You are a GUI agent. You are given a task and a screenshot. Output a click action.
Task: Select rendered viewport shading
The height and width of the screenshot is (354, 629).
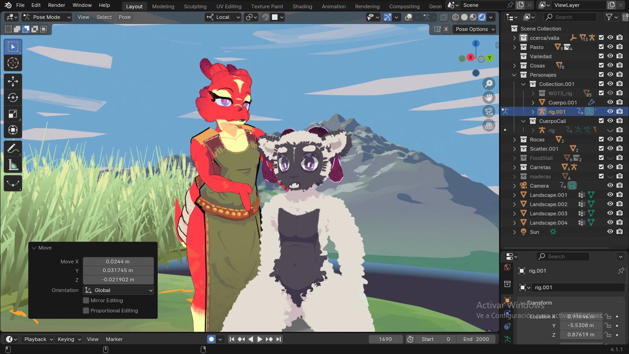482,17
